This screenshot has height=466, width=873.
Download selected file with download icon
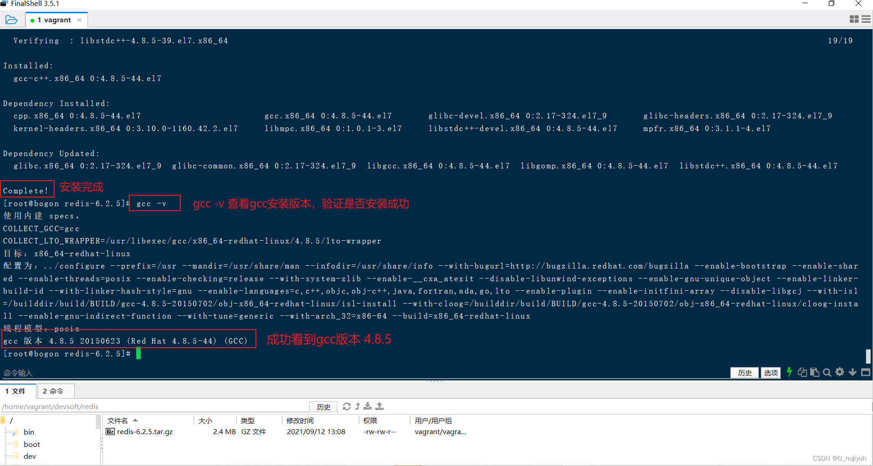pyautogui.click(x=368, y=406)
